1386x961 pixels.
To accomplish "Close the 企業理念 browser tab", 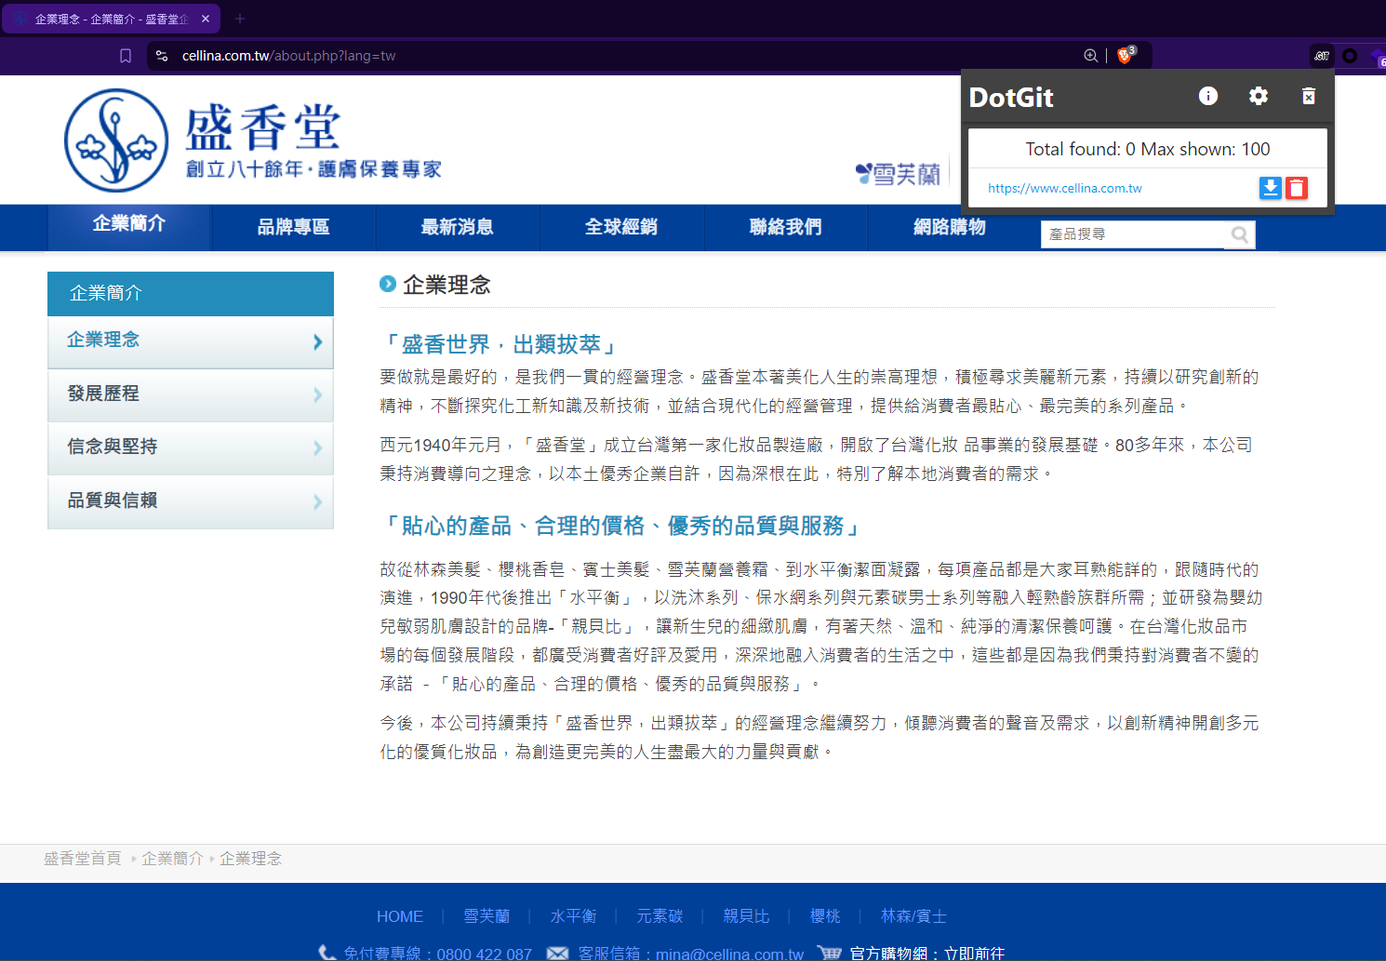I will pos(206,19).
